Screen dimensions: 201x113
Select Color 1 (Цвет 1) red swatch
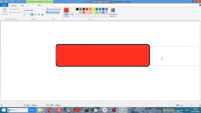click(66, 12)
